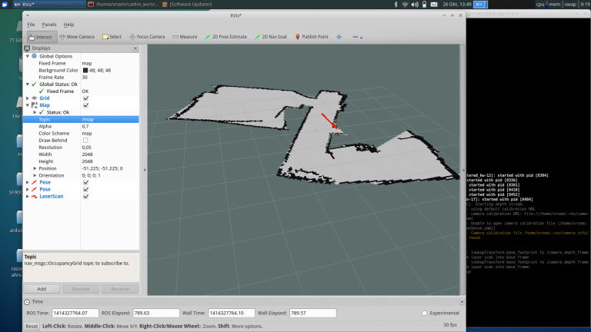Expand the Orientation property

[x=35, y=175]
